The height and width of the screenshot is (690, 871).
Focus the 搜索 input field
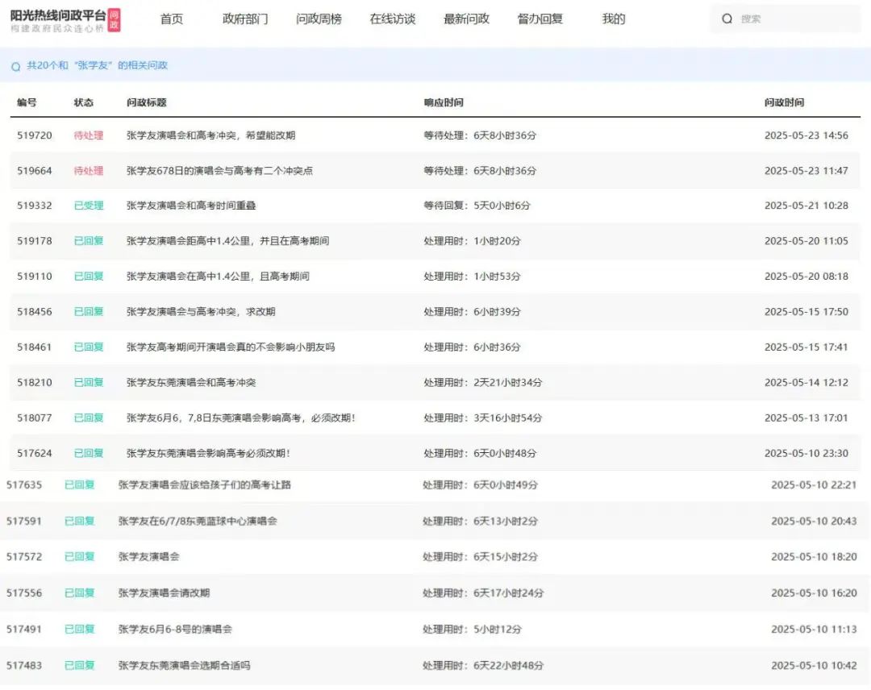786,19
